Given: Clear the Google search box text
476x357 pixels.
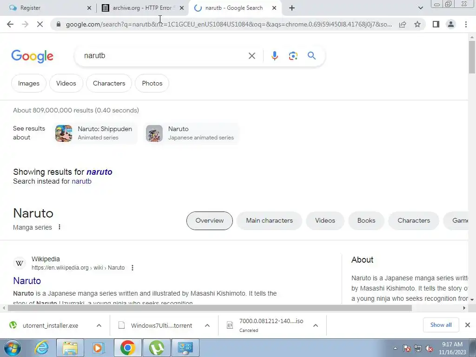Looking at the screenshot, I should click(x=251, y=56).
